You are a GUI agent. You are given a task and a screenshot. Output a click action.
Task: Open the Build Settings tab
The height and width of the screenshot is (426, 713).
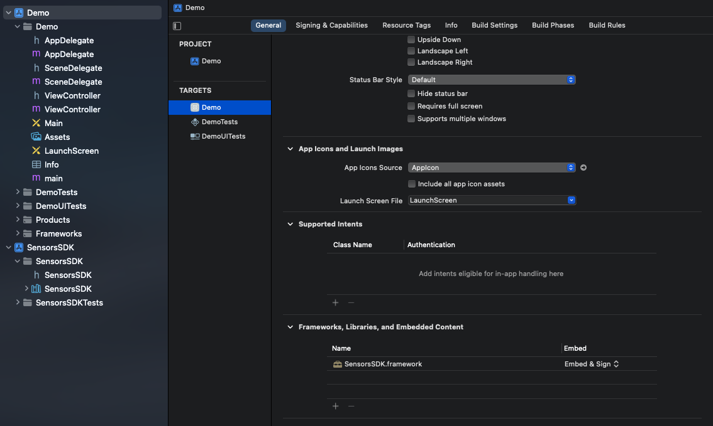(x=494, y=25)
